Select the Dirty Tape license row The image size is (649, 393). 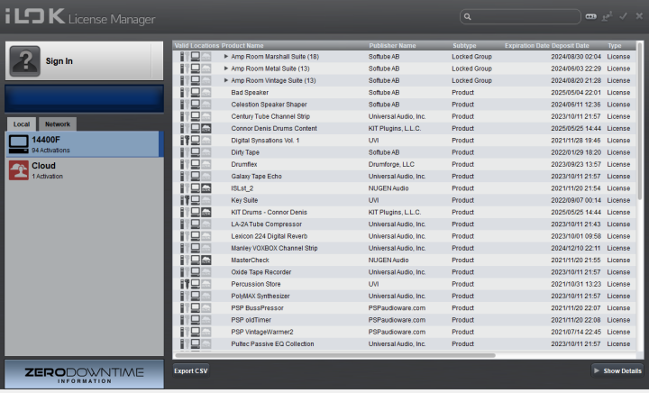click(405, 152)
